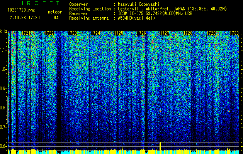Click the 1724 time marker
Screen dimensions: 243x154
point(96,33)
